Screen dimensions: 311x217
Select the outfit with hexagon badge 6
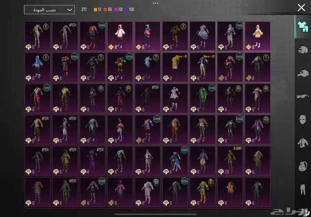[x=37, y=36]
